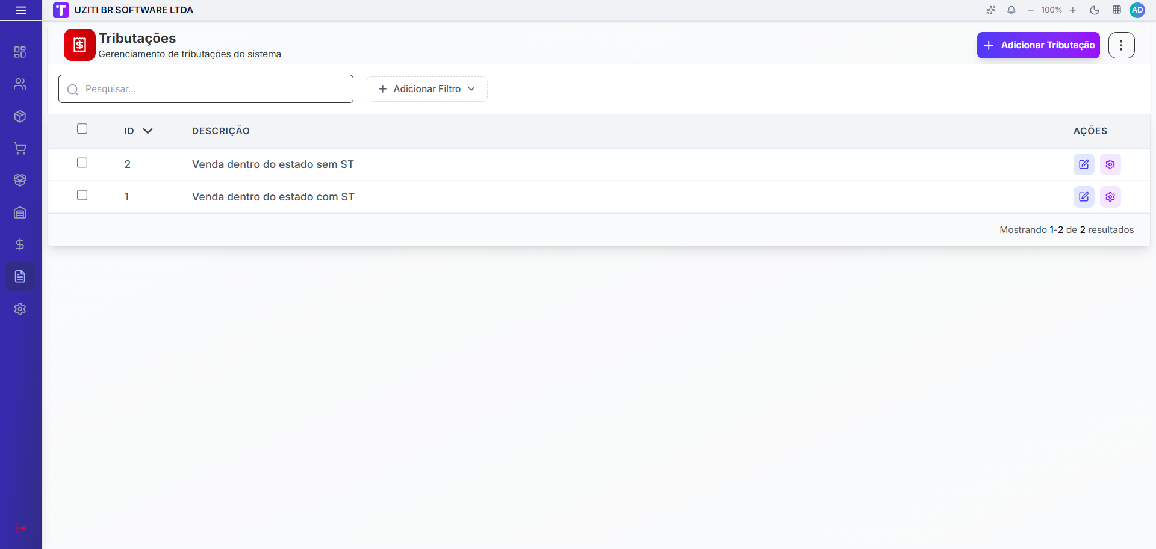Select the checkbox for row ID 2
The height and width of the screenshot is (549, 1156).
(82, 163)
